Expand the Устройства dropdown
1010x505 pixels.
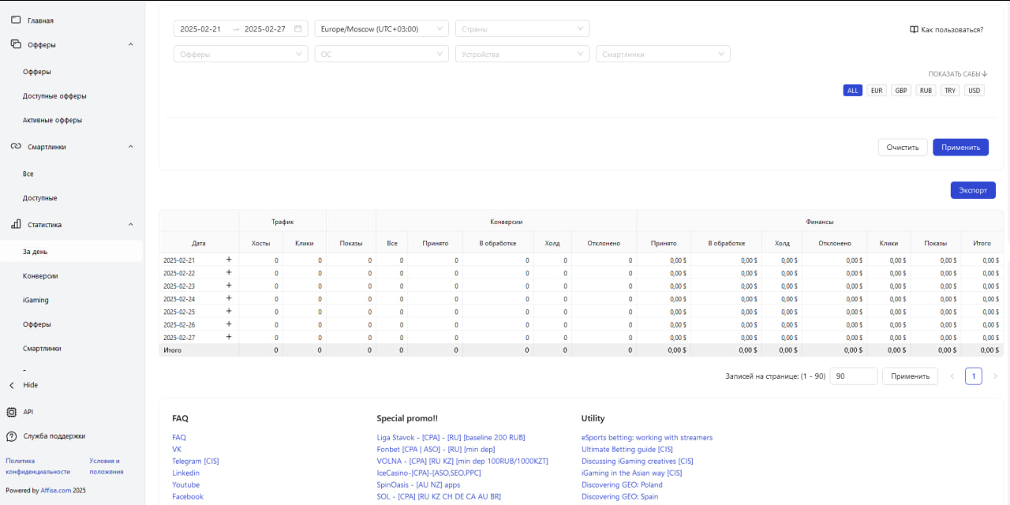tap(522, 54)
